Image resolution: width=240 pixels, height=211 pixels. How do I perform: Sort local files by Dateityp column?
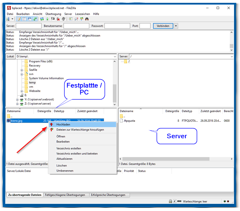coord(64,111)
